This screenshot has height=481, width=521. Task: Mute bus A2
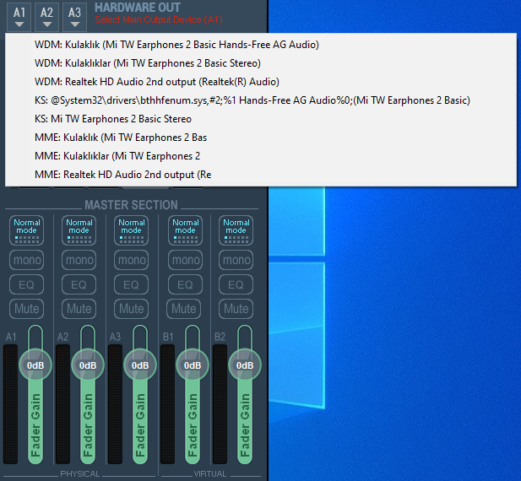pyautogui.click(x=79, y=309)
